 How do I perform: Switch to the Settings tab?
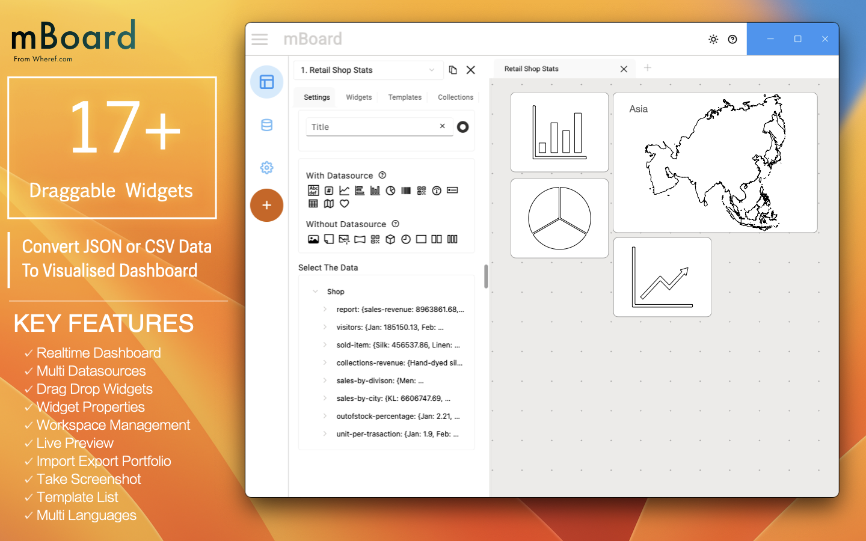click(317, 97)
